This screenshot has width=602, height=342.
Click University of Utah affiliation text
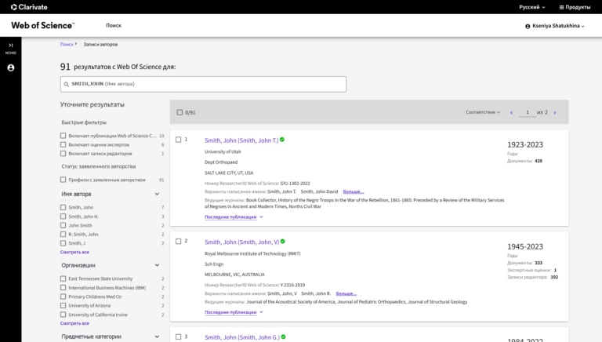coord(223,152)
